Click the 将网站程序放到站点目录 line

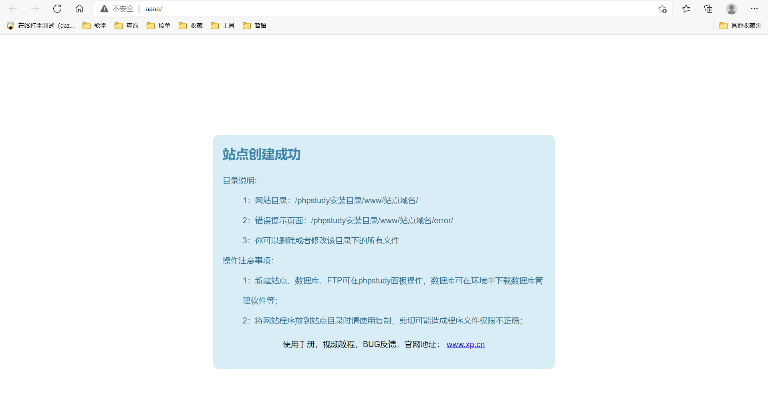383,321
